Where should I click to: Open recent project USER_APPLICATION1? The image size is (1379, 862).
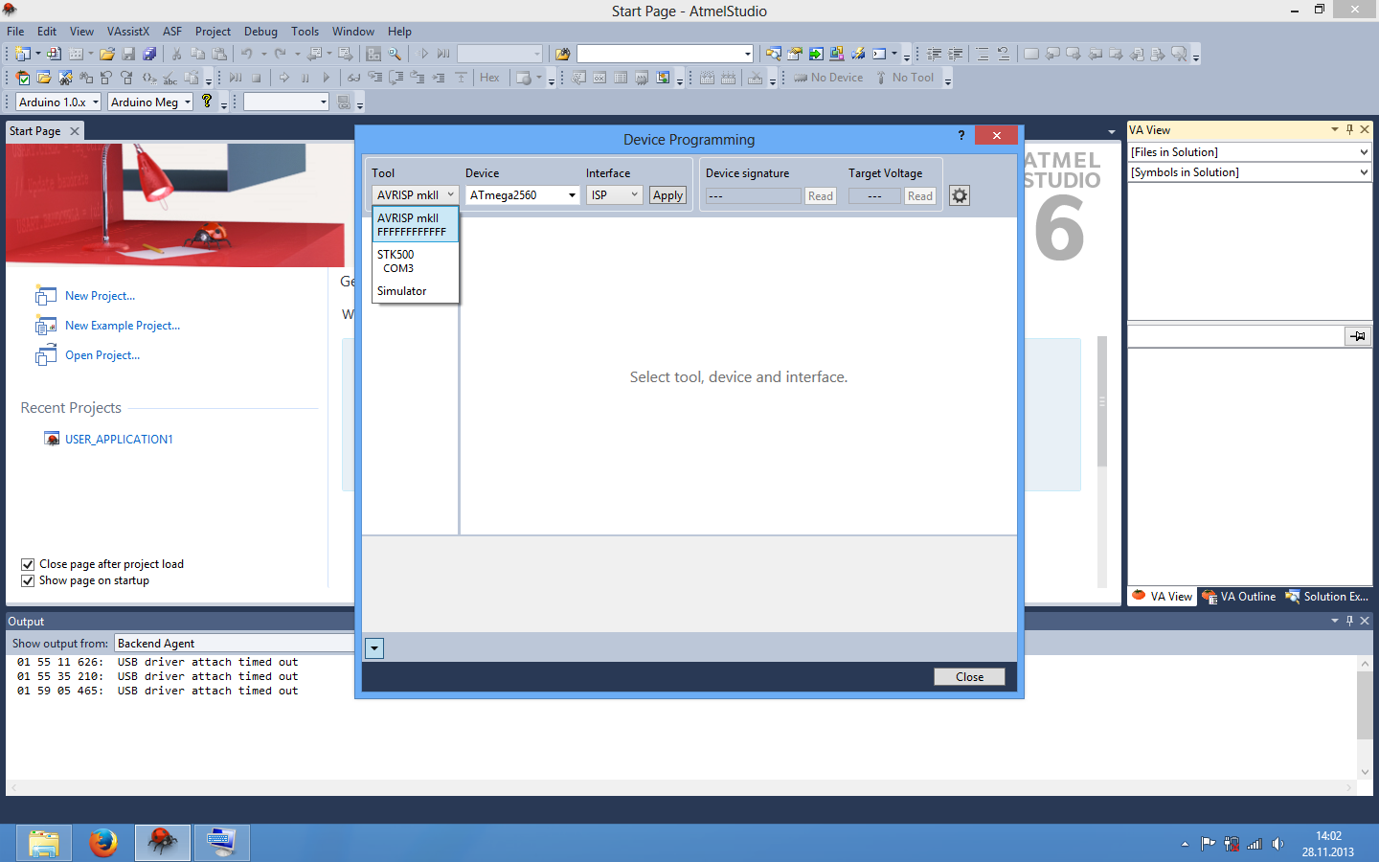[x=119, y=440]
